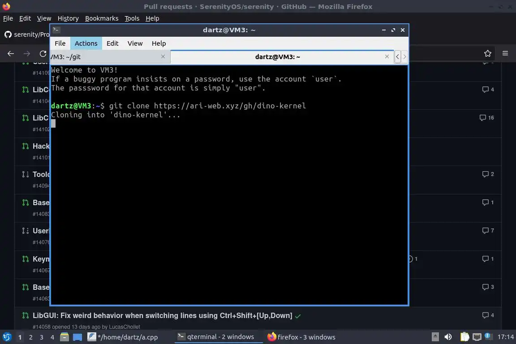
Task: Click the notification info tray icon
Action: [488, 336]
